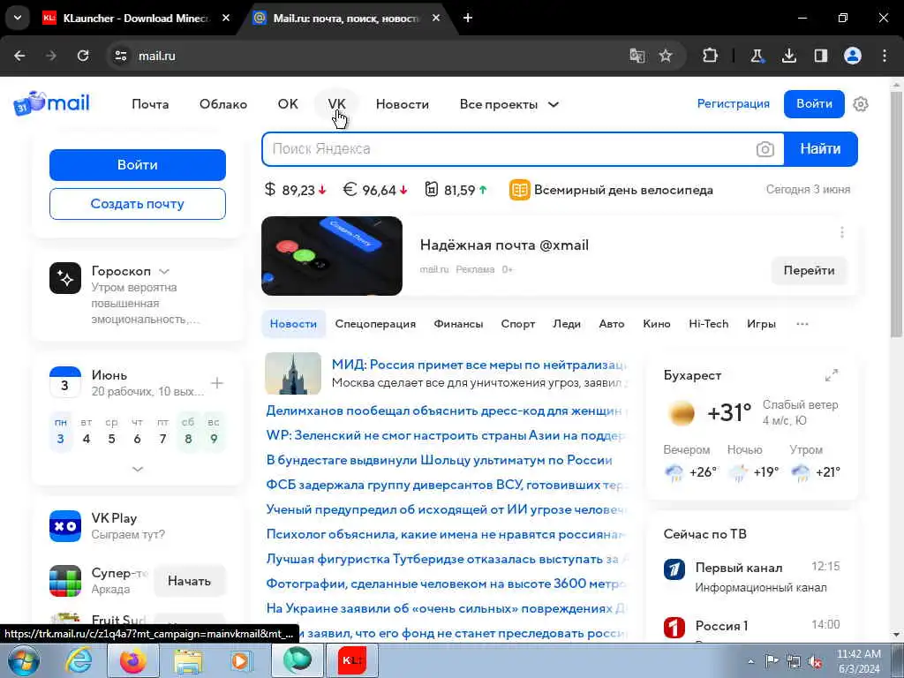Open KLauncher taskbar icon

point(351,660)
